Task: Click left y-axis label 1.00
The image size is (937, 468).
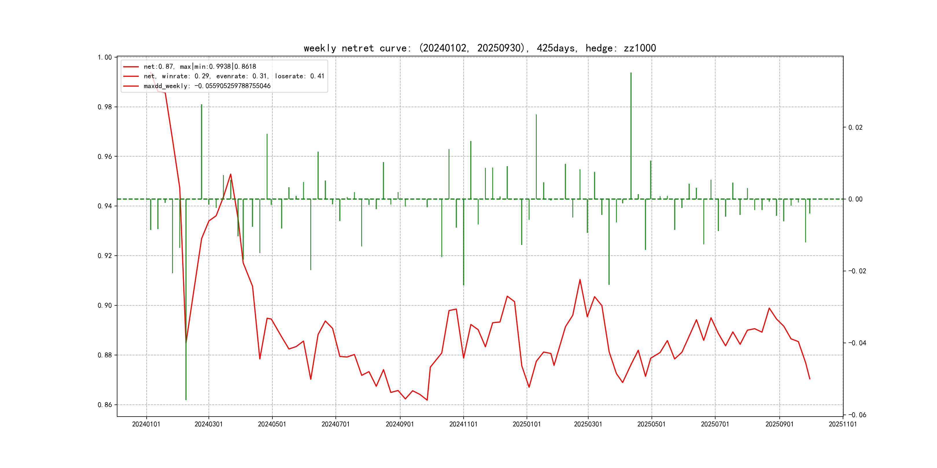Action: [105, 57]
